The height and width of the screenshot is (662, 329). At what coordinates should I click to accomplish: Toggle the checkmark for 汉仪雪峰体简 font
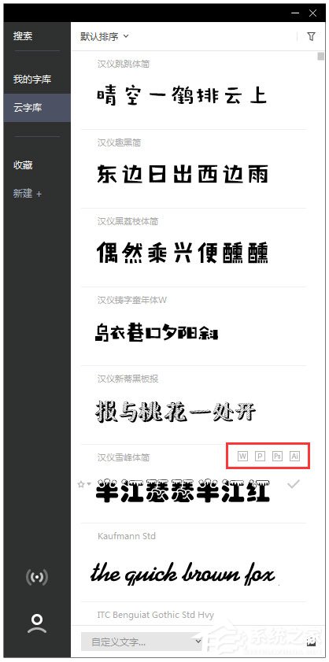(293, 484)
